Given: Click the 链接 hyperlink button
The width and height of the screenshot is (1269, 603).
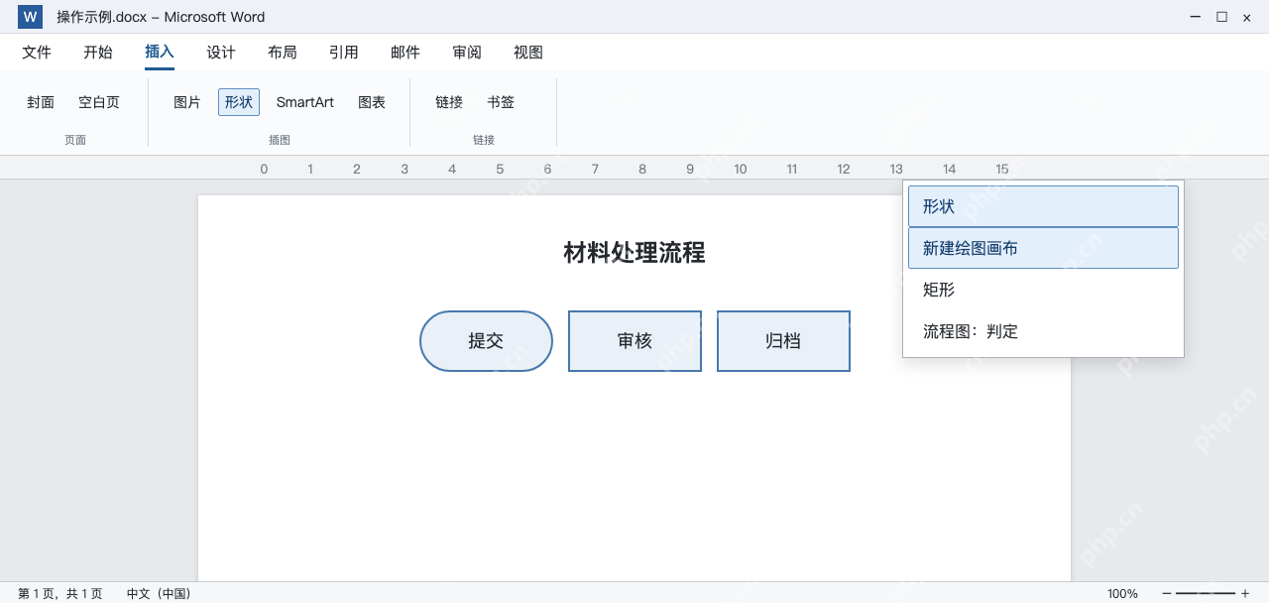Looking at the screenshot, I should coord(449,102).
